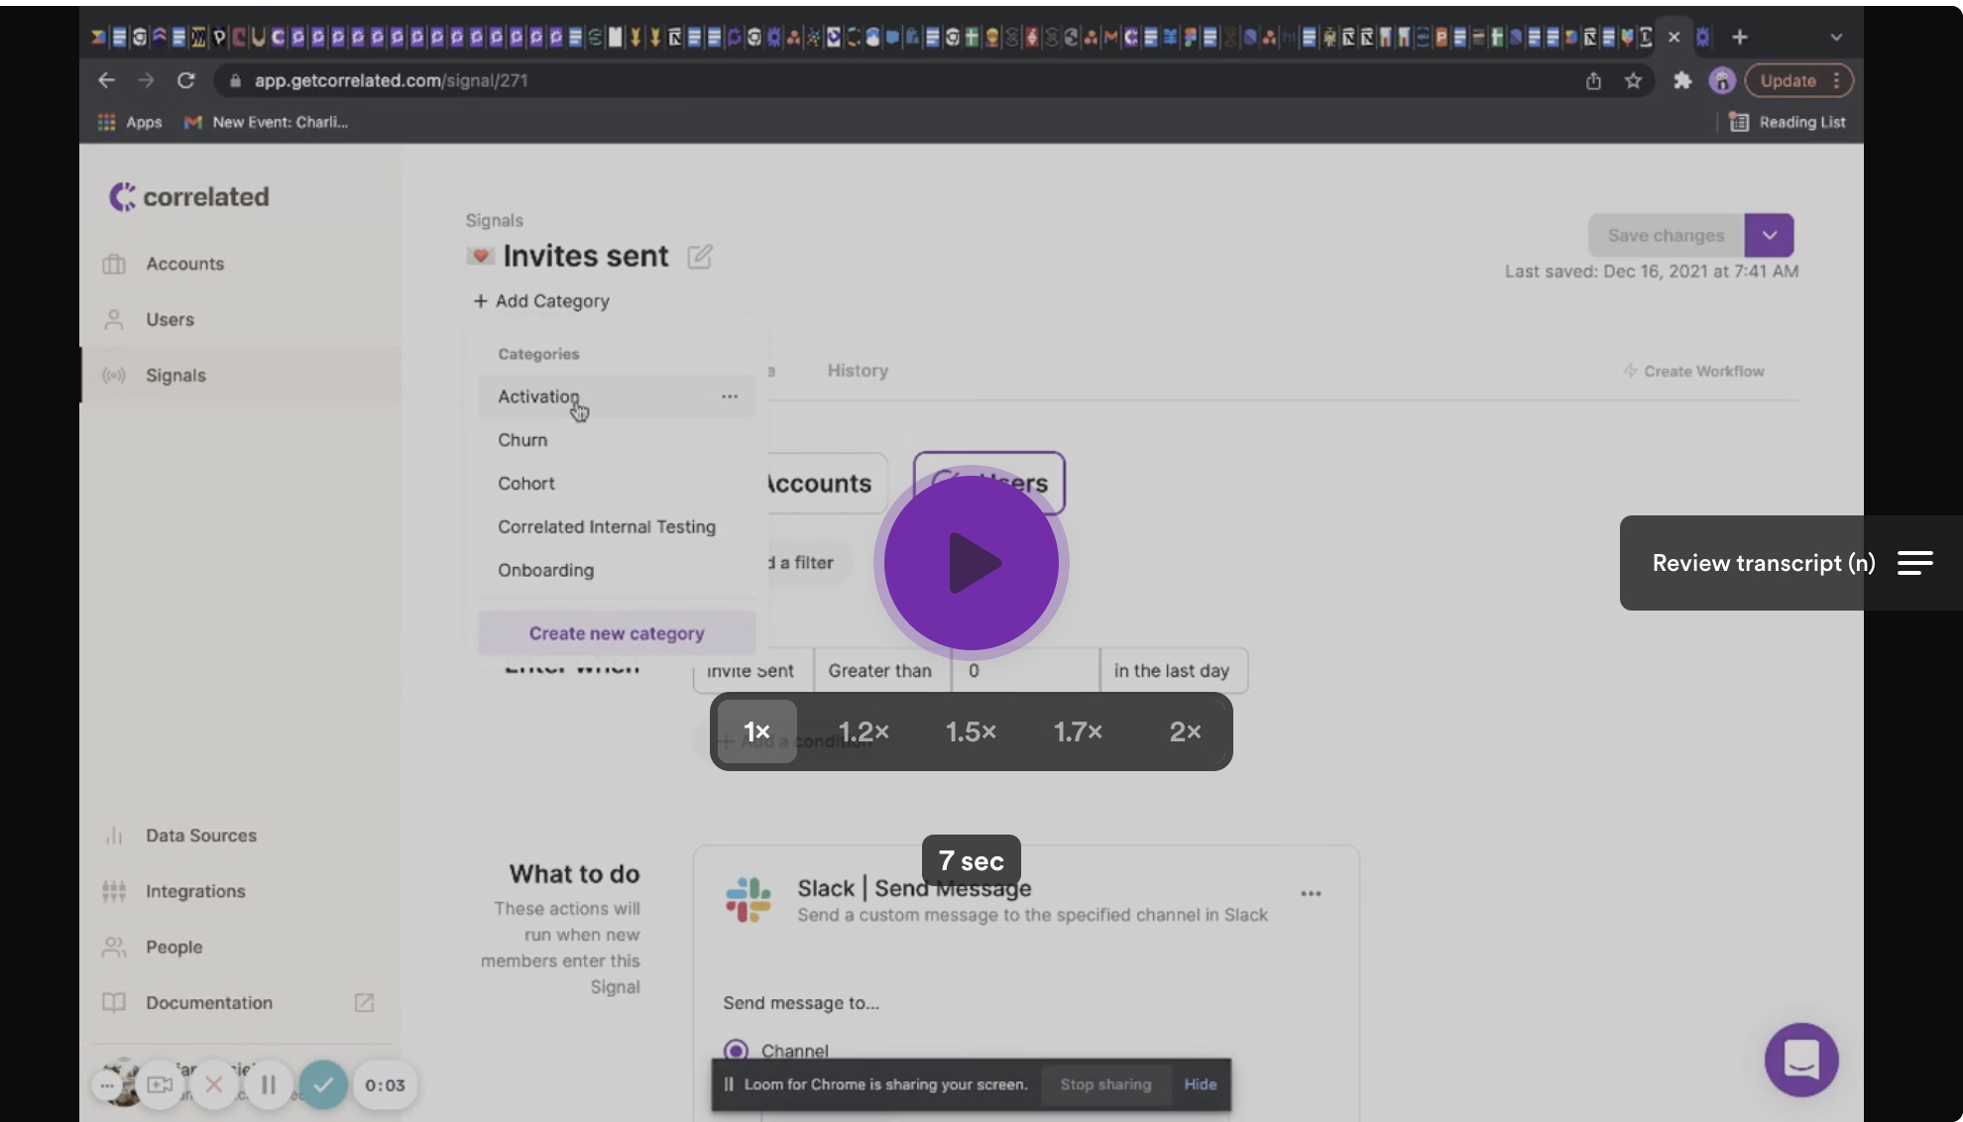The height and width of the screenshot is (1122, 1963).
Task: Click Hide in Loom sharing bar
Action: pos(1200,1084)
